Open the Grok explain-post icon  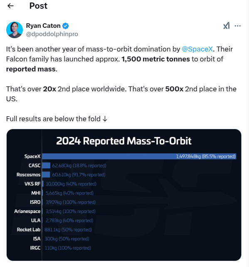(x=226, y=26)
